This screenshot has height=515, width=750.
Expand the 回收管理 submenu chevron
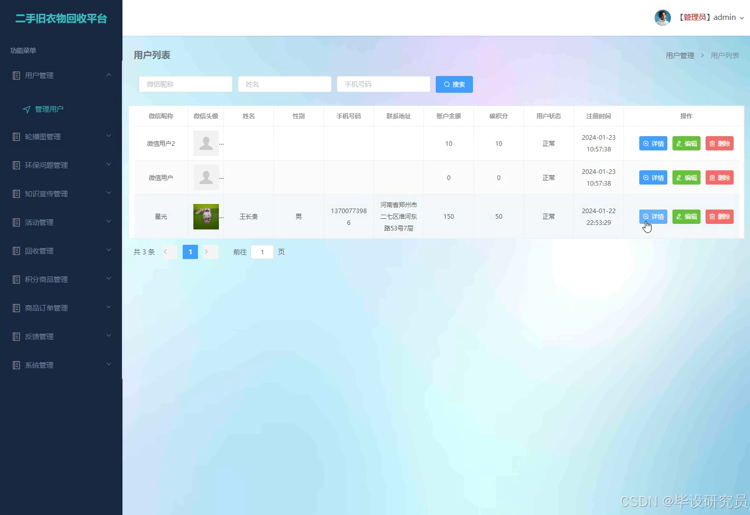(x=109, y=250)
